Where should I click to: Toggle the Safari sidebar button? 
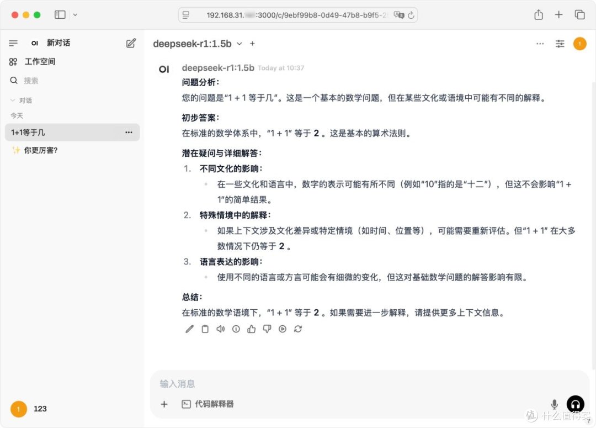pos(60,15)
